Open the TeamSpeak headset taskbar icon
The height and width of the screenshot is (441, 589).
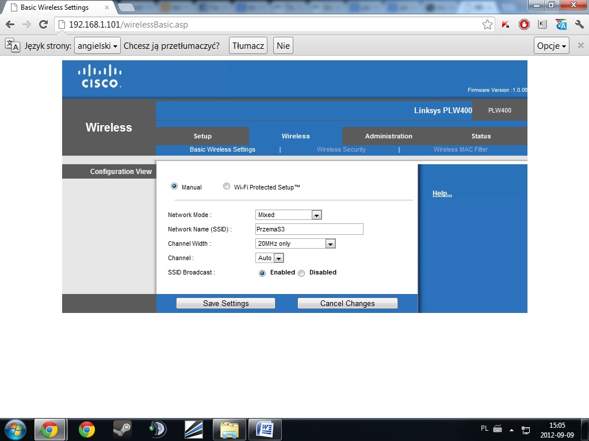click(x=158, y=430)
